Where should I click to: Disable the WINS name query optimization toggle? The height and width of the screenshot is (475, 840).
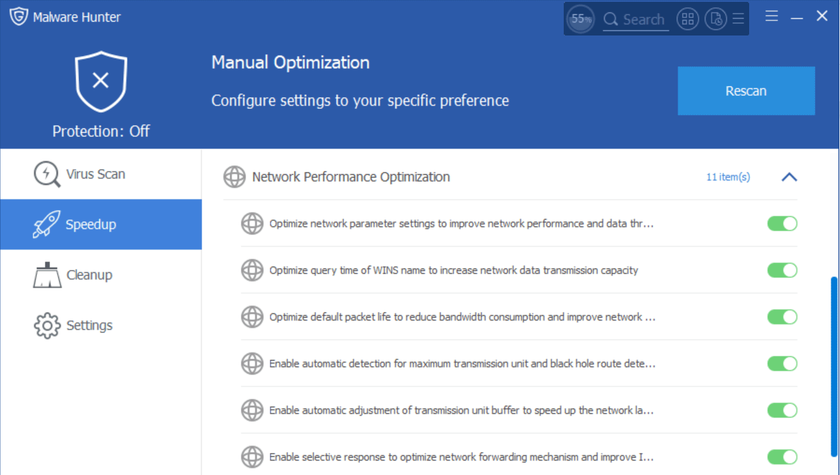782,270
